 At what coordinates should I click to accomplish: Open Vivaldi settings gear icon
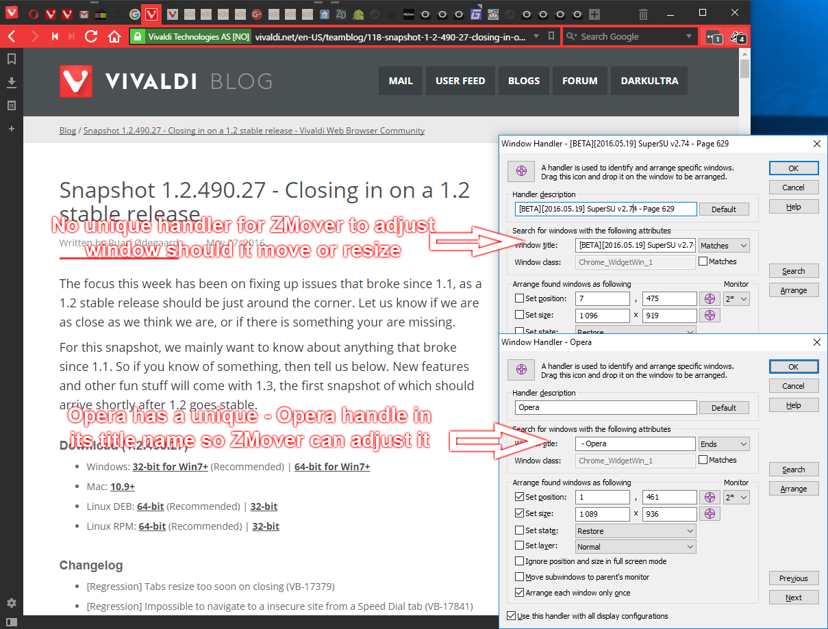(x=11, y=603)
